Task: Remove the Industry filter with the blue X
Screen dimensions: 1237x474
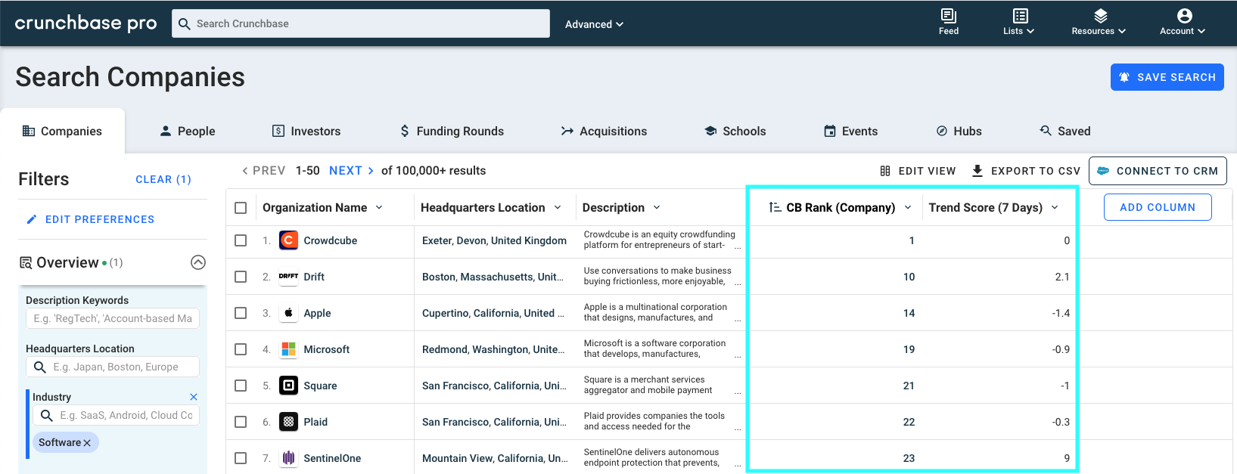Action: pyautogui.click(x=194, y=397)
